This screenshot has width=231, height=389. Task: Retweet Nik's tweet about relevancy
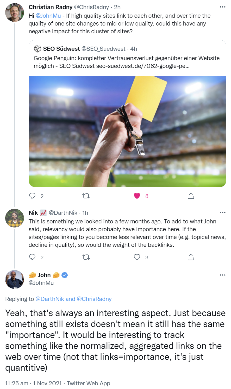pos(86,257)
